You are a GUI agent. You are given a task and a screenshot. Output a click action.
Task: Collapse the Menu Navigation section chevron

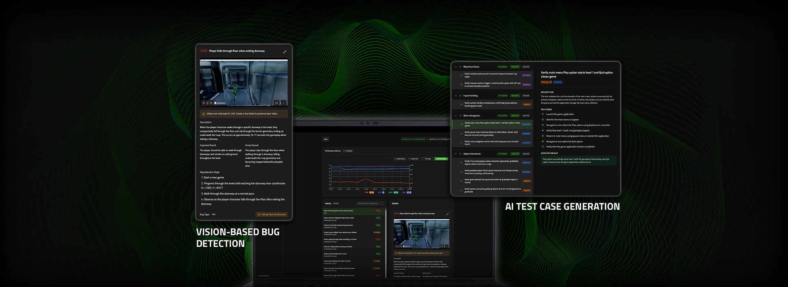coord(456,116)
